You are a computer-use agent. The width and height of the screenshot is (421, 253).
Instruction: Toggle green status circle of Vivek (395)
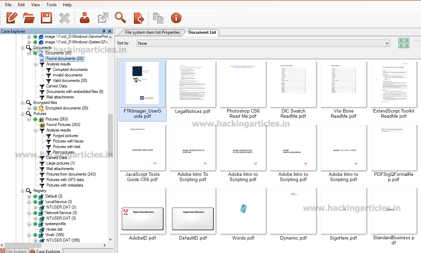35,235
